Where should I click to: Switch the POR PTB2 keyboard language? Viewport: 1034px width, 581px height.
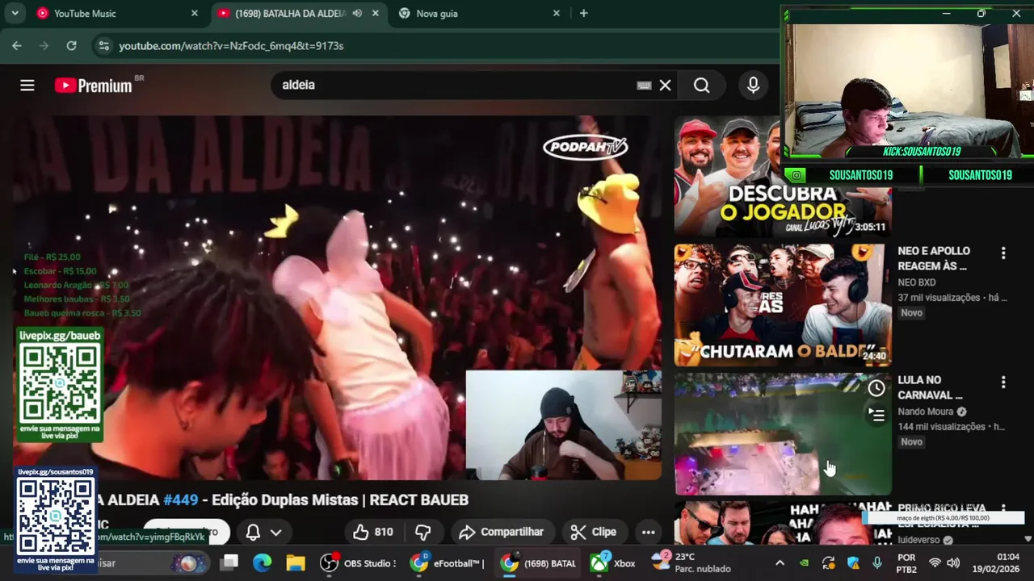pyautogui.click(x=906, y=563)
